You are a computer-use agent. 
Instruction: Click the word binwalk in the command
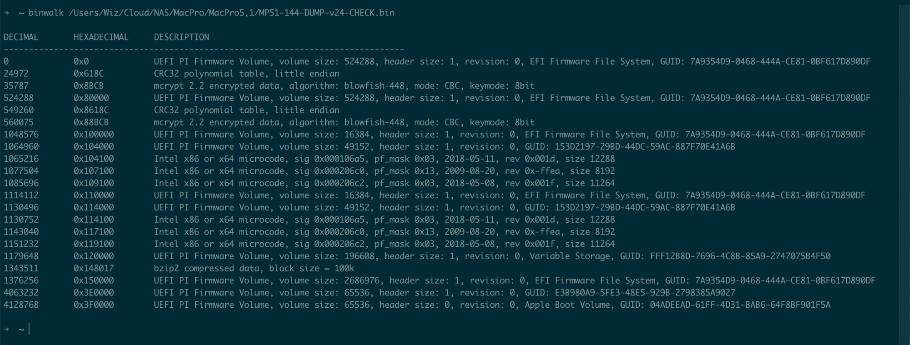point(46,13)
